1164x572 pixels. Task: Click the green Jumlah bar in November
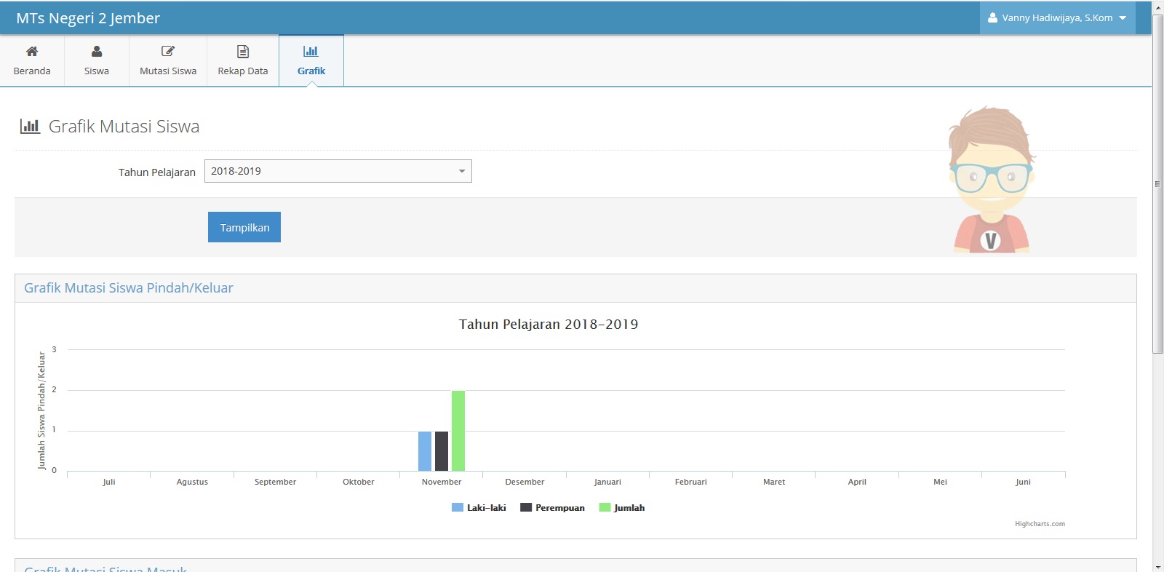click(458, 431)
